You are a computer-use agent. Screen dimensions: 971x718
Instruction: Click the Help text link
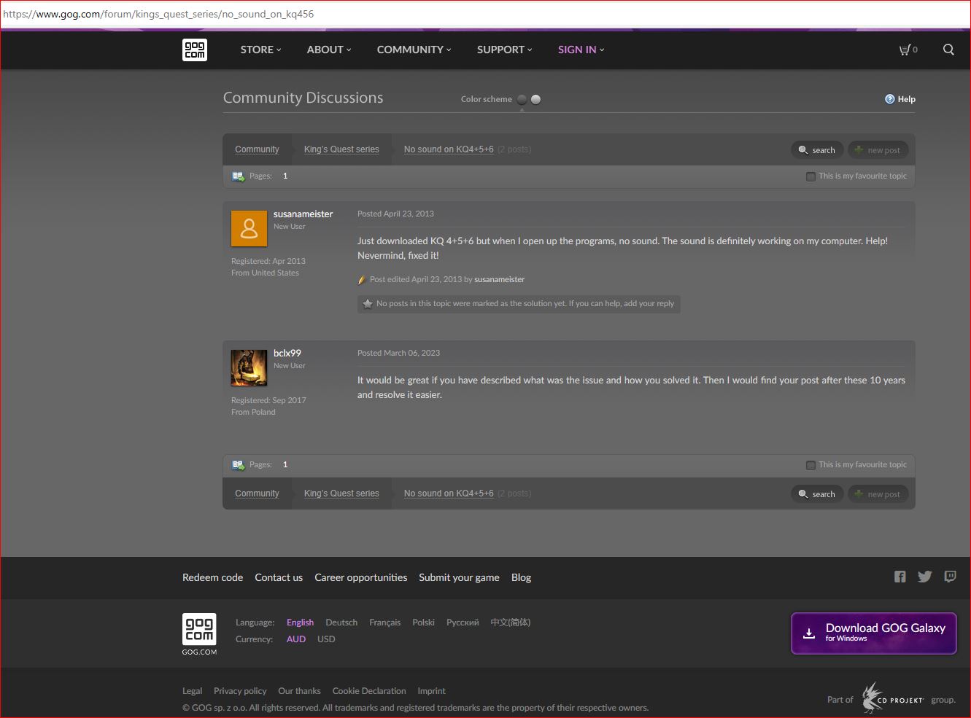(x=906, y=99)
